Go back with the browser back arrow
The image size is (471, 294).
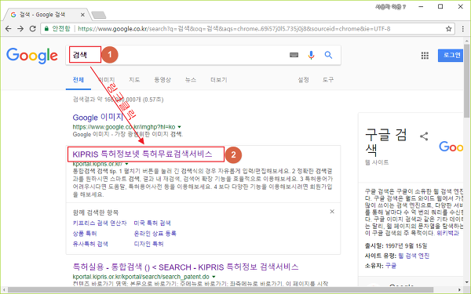(x=8, y=28)
